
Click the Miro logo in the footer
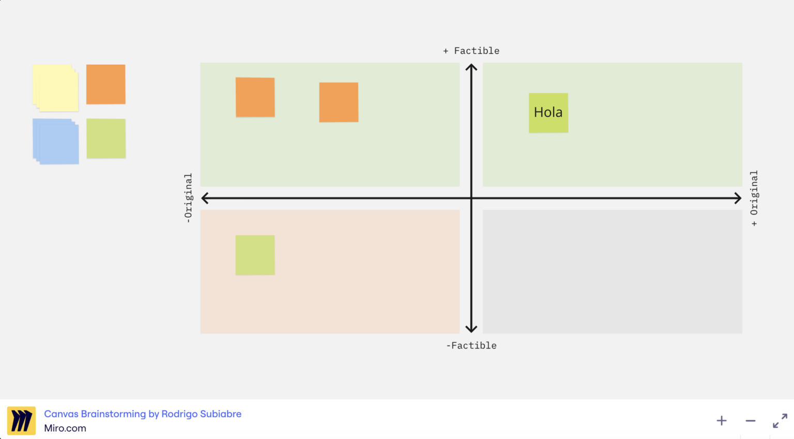click(x=21, y=420)
